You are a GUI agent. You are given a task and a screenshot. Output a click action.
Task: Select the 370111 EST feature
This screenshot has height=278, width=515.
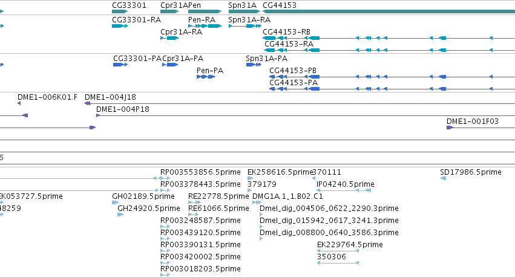tap(313, 178)
